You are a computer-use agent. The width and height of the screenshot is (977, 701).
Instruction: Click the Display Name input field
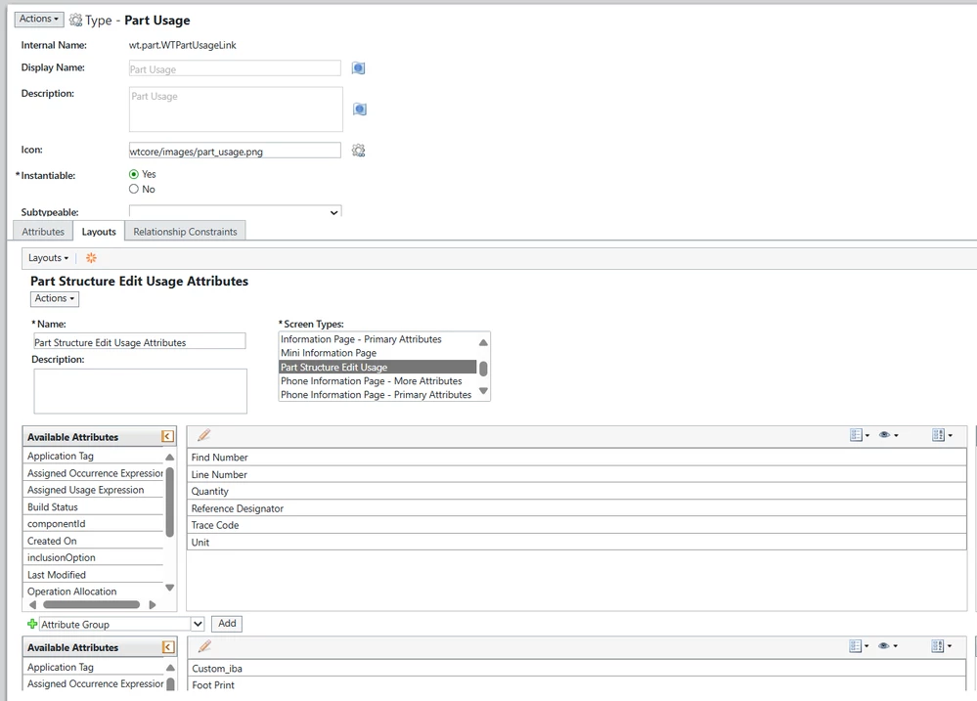[235, 68]
